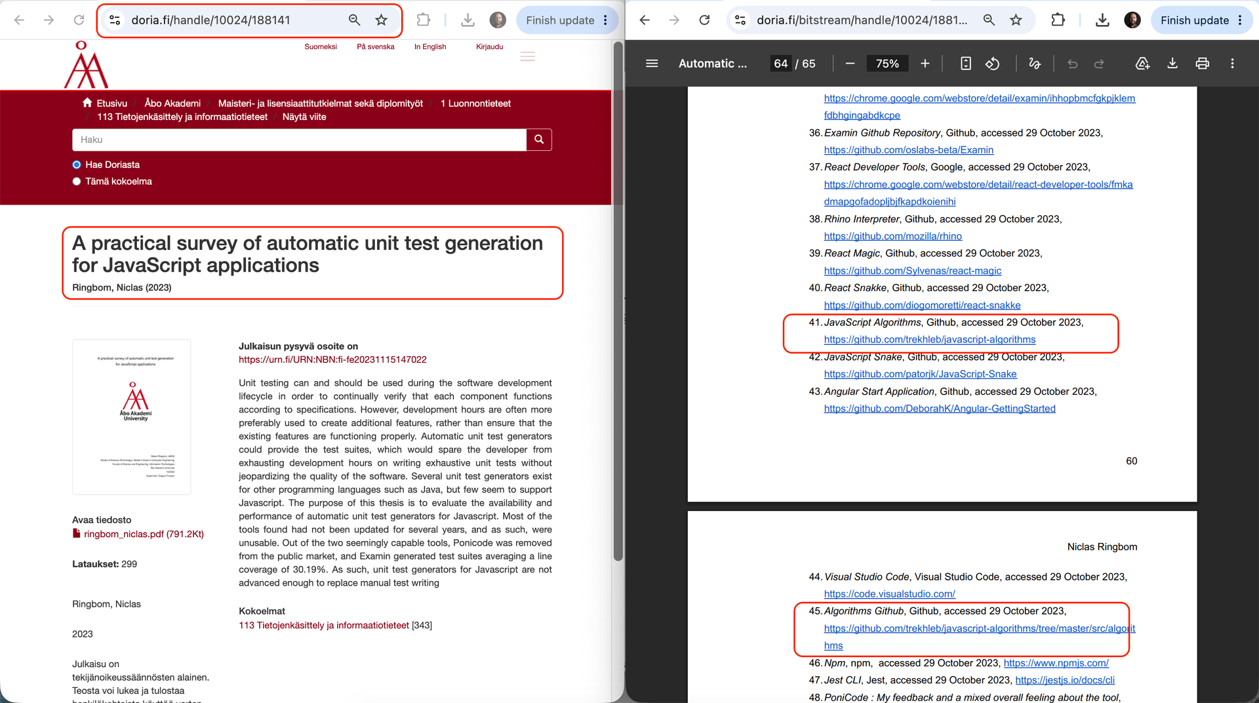The width and height of the screenshot is (1259, 703).
Task: Select Tämä kokoelma radio button
Action: pos(77,182)
